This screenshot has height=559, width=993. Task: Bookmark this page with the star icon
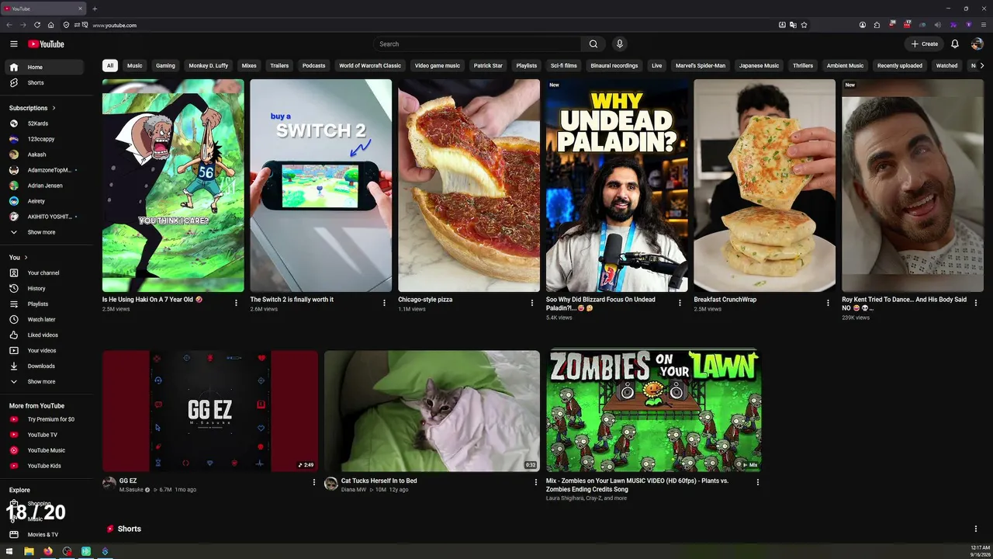point(804,25)
